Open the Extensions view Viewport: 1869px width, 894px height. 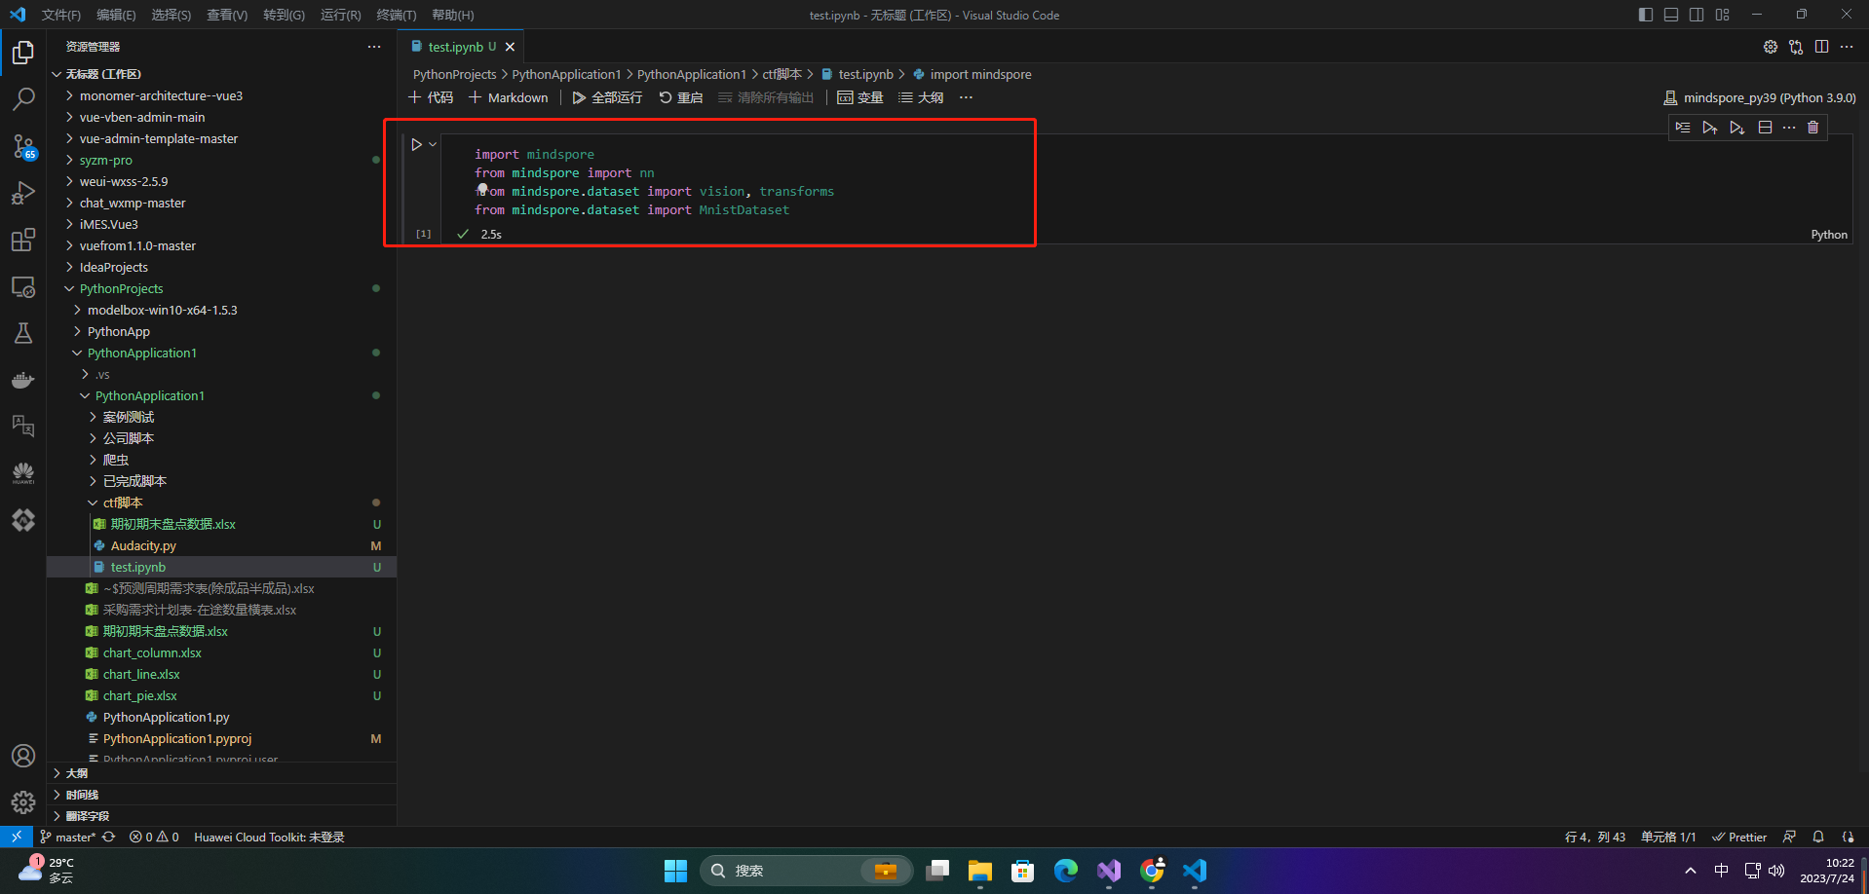point(23,241)
